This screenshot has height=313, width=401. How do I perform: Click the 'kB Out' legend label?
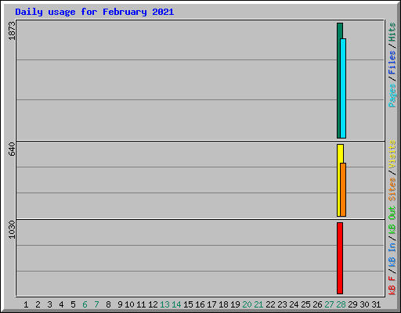392,221
